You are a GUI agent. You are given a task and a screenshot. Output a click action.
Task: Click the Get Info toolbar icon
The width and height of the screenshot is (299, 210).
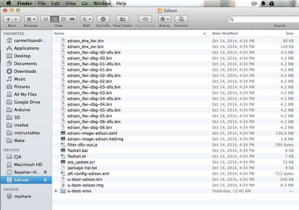(103, 19)
